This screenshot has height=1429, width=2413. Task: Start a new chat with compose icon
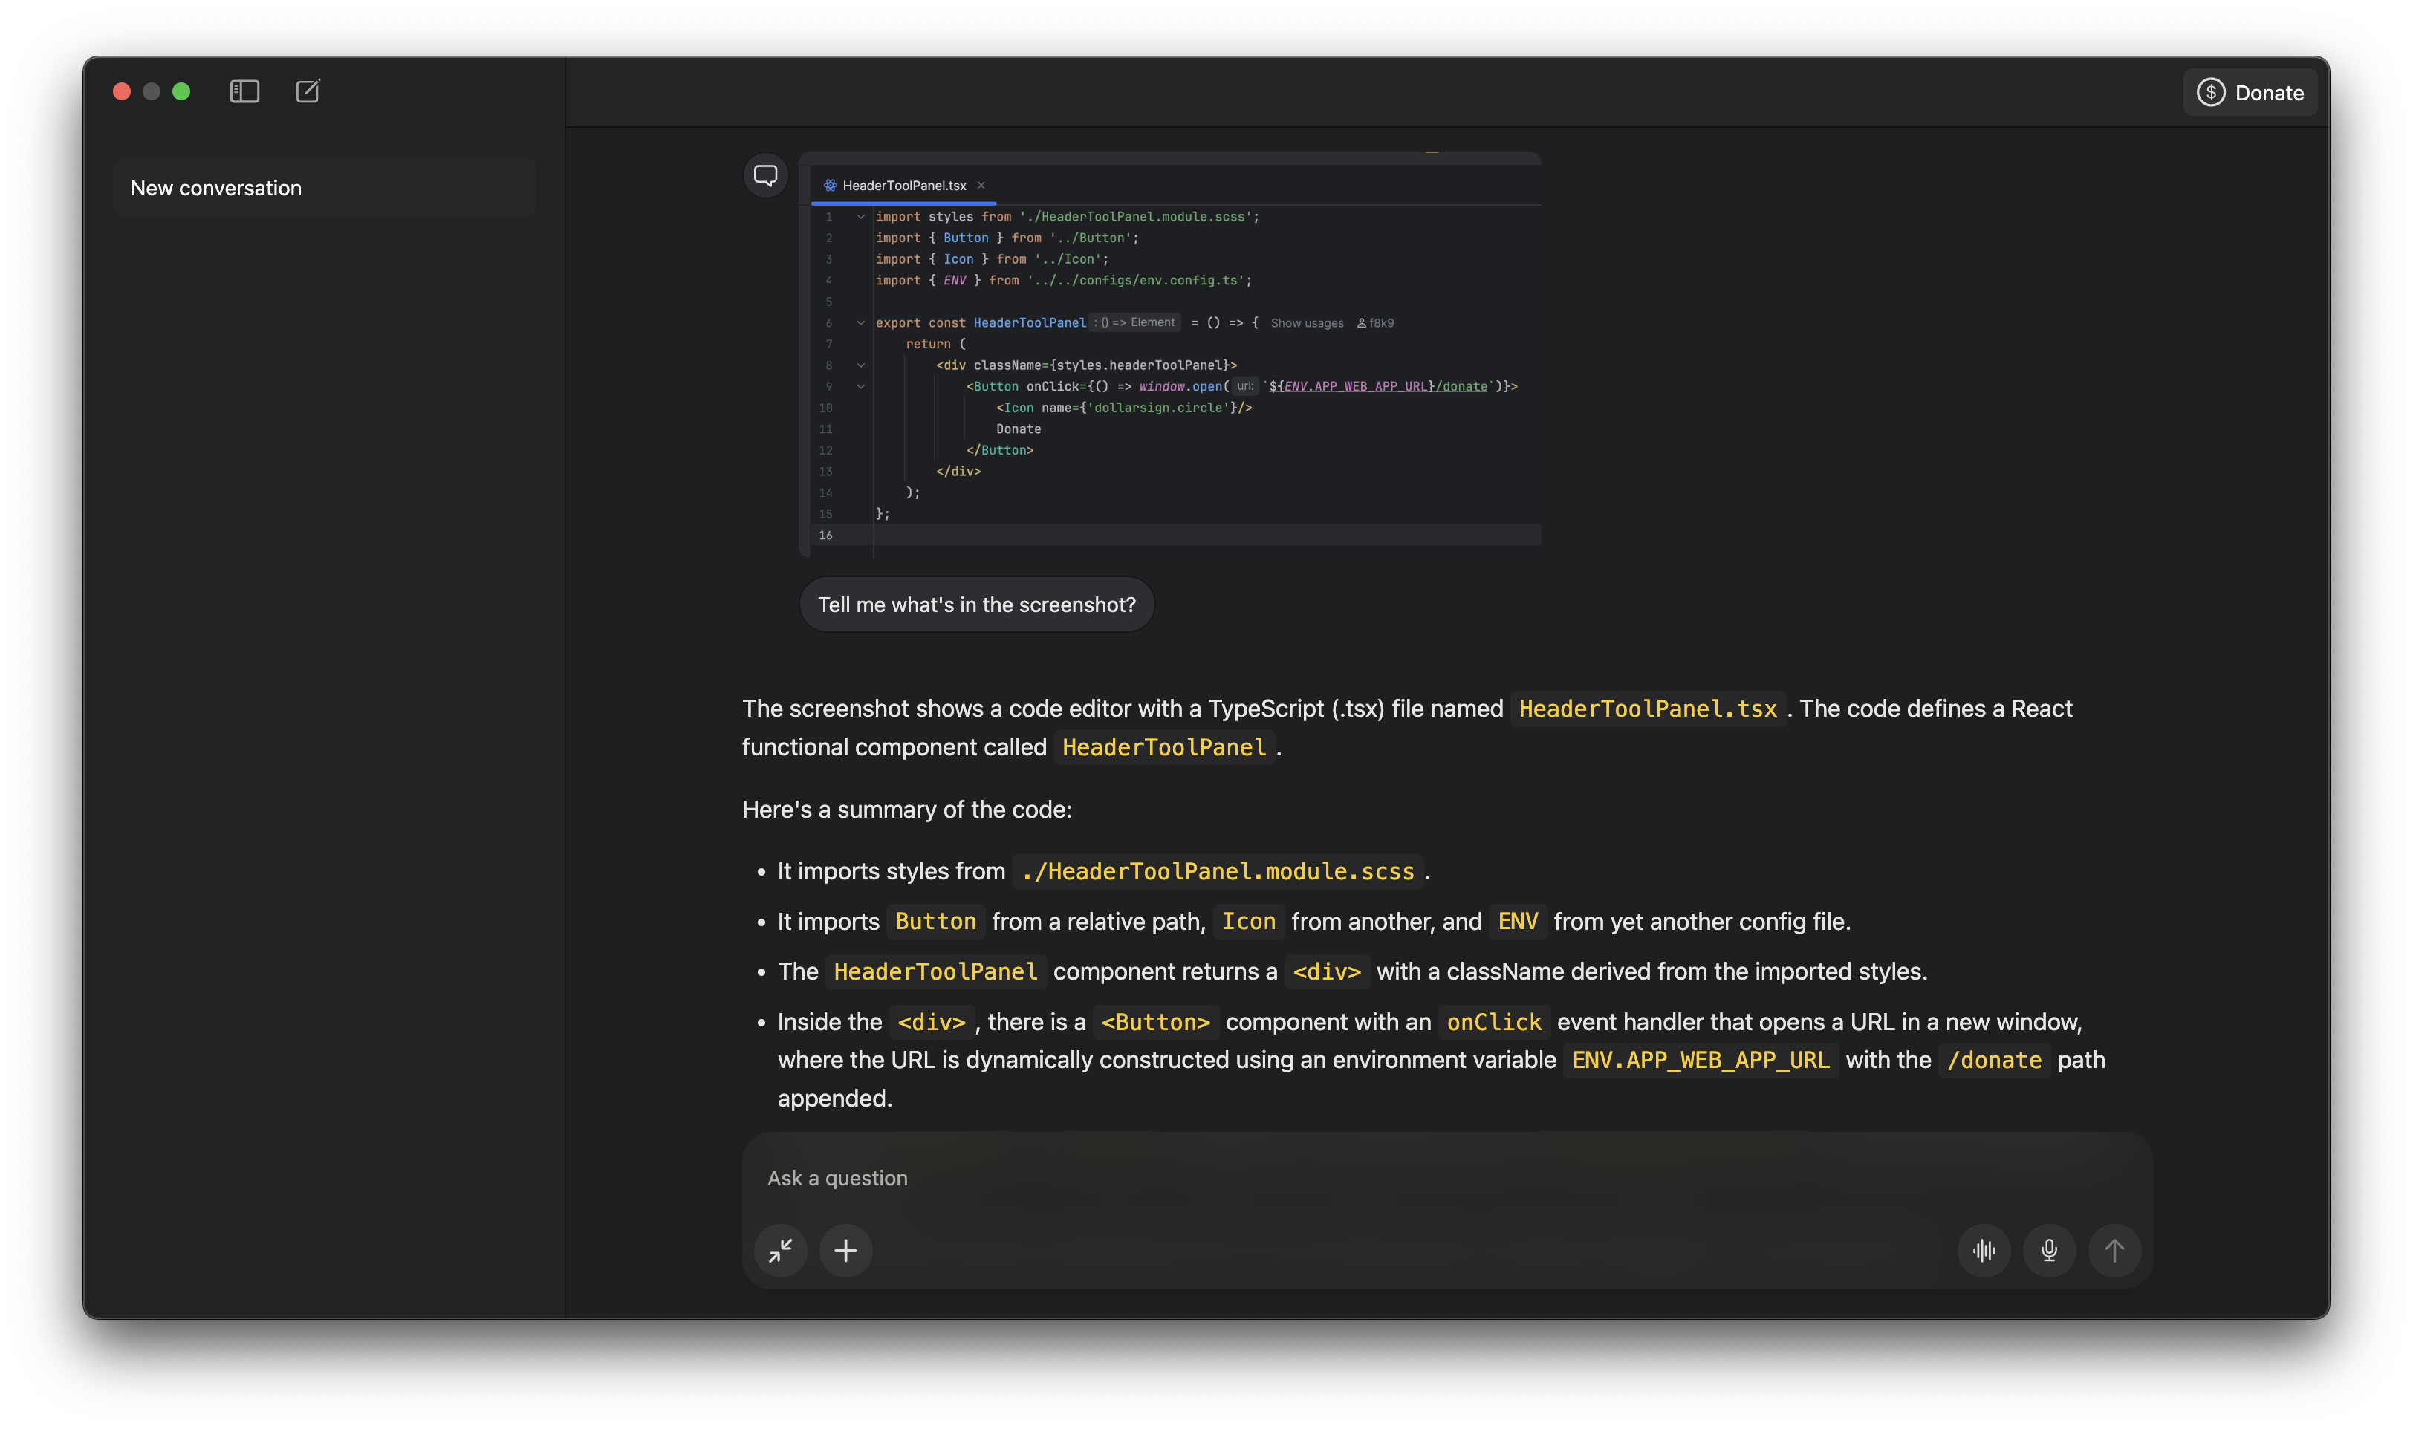coord(308,91)
